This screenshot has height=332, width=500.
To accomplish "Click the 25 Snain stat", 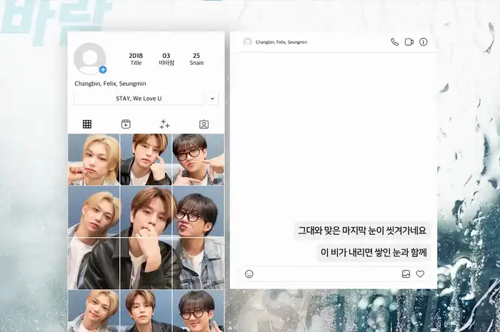I will click(x=196, y=59).
